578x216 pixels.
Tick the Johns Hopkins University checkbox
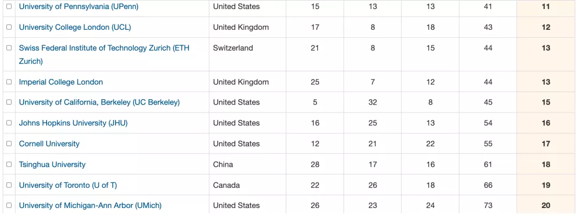coord(9,123)
